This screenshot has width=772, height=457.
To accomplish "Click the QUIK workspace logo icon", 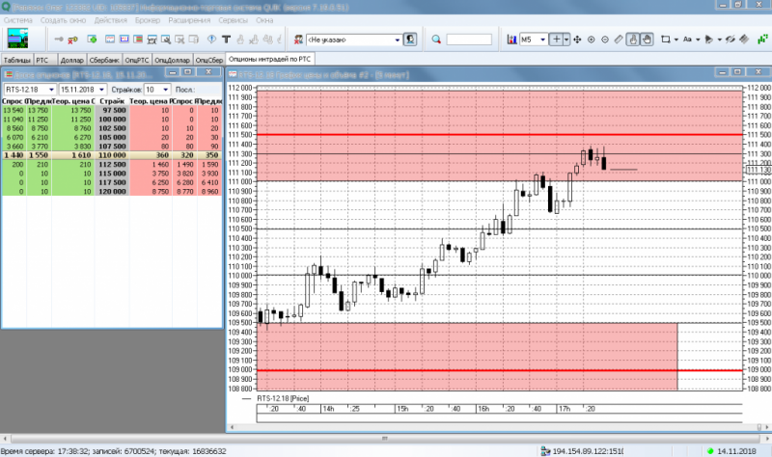I will 17,39.
